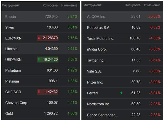Select ALCOA Inc. in the losers list
This screenshot has height=120, width=163.
96,17
